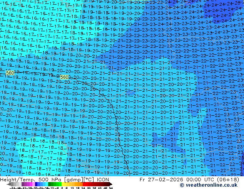The image size is (244, 189).
Task: Click the '54' legend scale value
Action: pyautogui.click(x=111, y=188)
